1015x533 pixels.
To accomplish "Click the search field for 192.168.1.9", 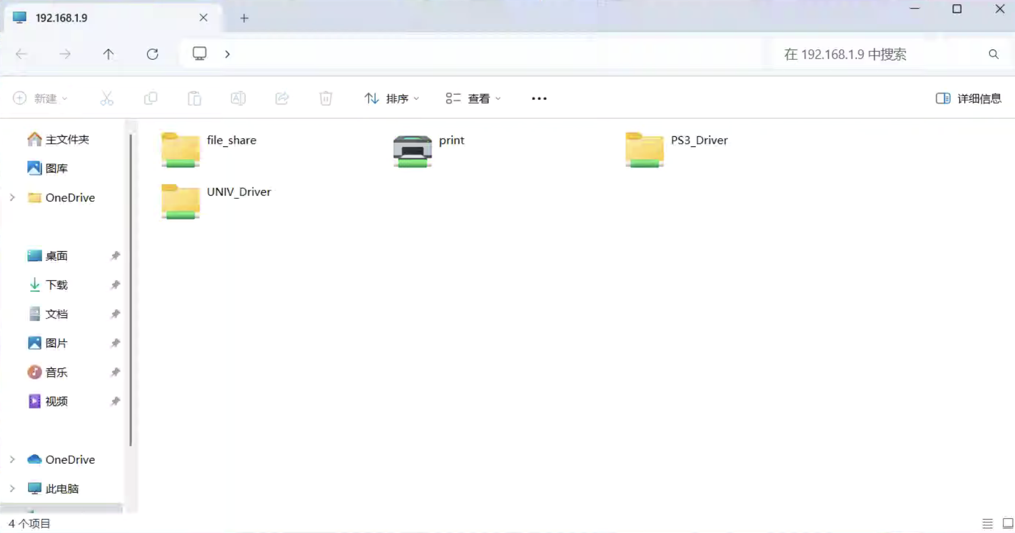I will 881,54.
